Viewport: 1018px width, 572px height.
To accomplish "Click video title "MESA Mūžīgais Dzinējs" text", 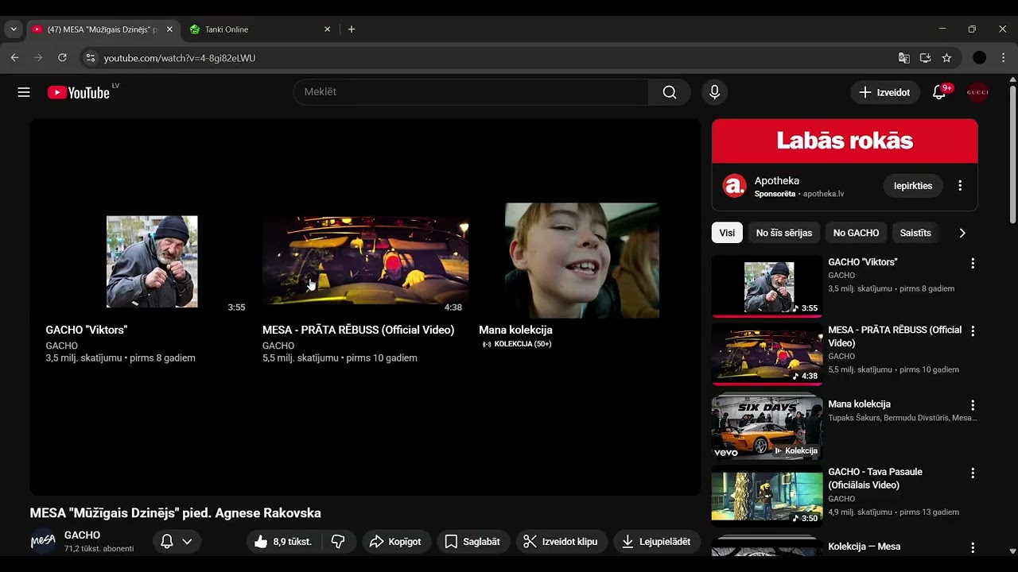I will (176, 513).
